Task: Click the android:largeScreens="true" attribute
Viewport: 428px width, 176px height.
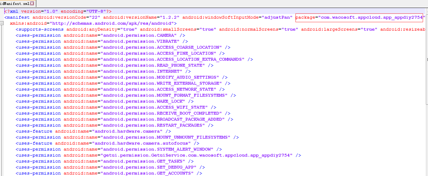Action: 339,29
